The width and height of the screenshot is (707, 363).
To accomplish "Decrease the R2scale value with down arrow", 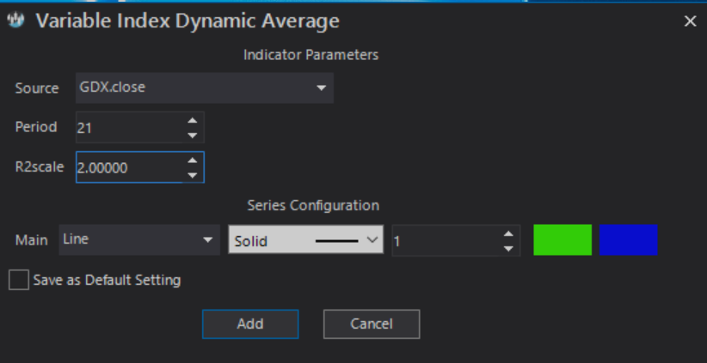I will (193, 175).
